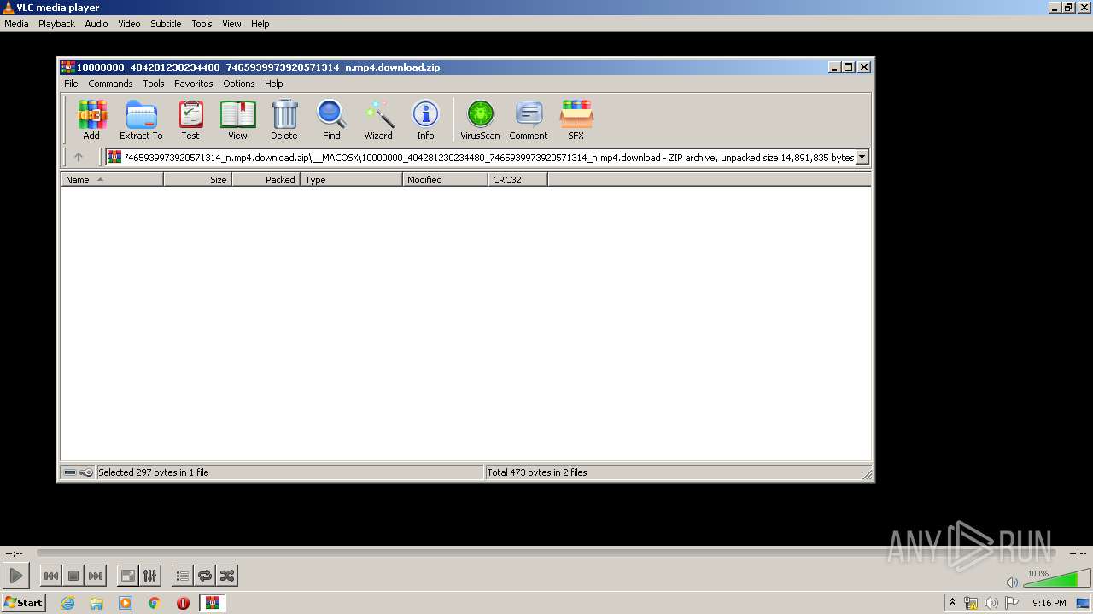Open the Find tool
Viewport: 1093px width, 614px height.
331,119
